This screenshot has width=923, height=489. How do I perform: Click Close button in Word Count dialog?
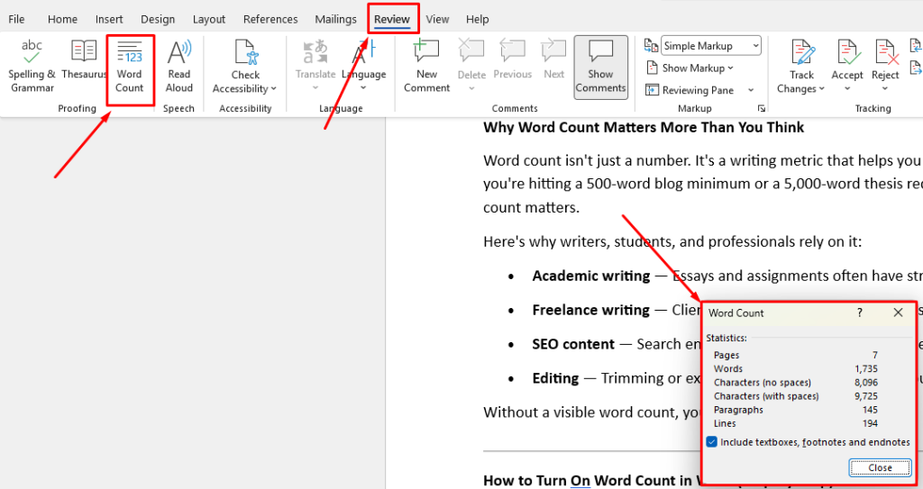tap(880, 467)
